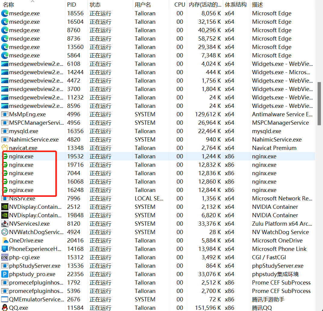
Task: Sort by the 名称 column header
Action: (9, 5)
